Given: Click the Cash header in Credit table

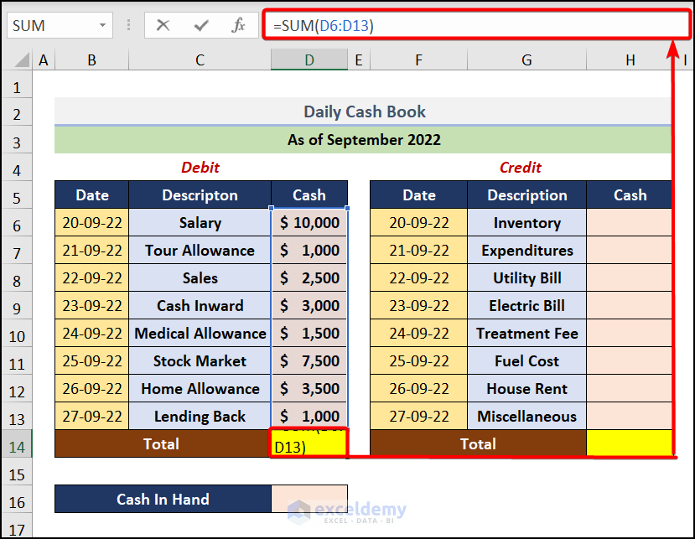Looking at the screenshot, I should [630, 195].
